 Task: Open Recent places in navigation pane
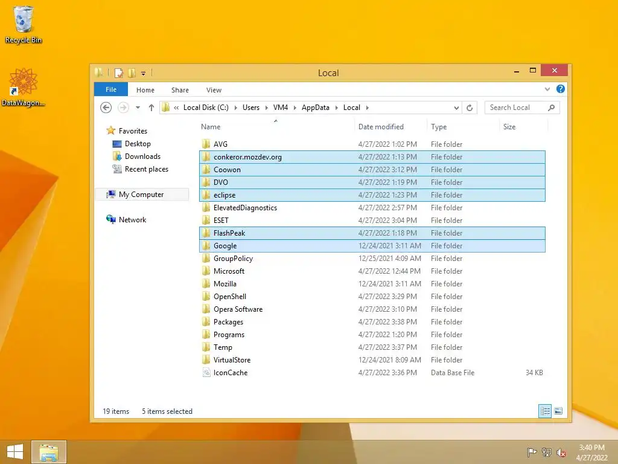146,169
